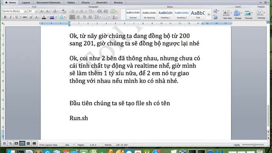
Task: Increase font size with grow button
Action: [x=42, y=11]
